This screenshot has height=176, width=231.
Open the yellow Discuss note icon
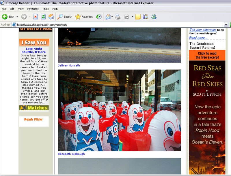pyautogui.click(x=138, y=17)
